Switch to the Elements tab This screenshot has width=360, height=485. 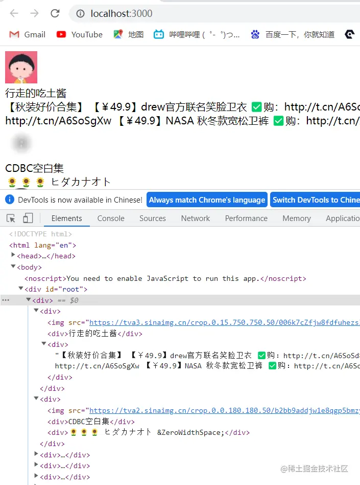[67, 218]
